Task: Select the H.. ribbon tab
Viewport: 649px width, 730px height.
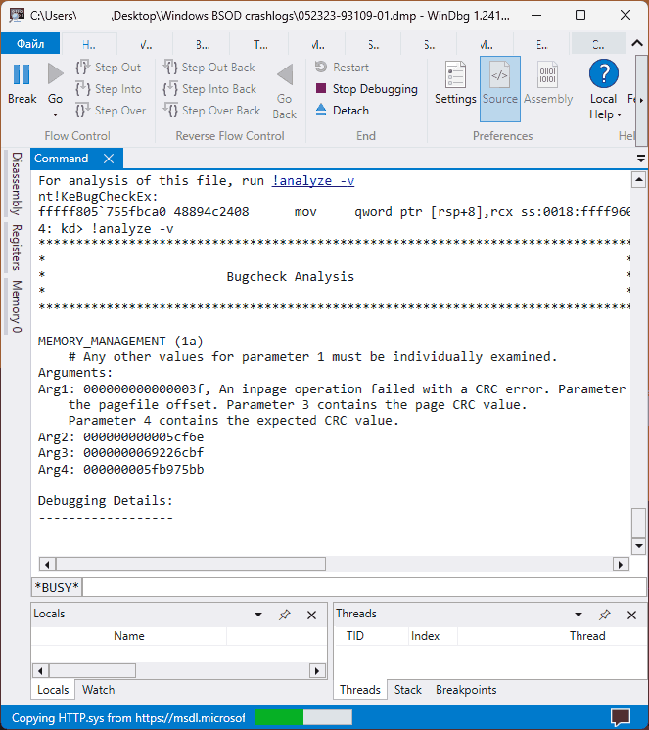Action: (x=89, y=45)
